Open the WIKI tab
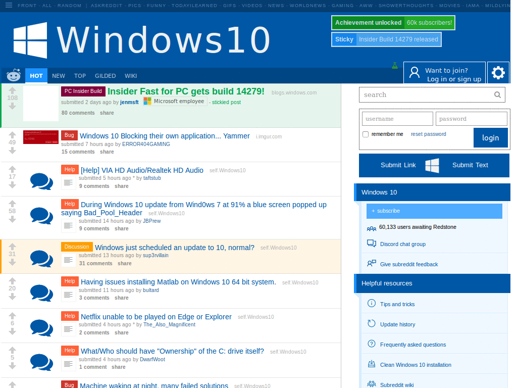The image size is (517, 388). click(131, 76)
